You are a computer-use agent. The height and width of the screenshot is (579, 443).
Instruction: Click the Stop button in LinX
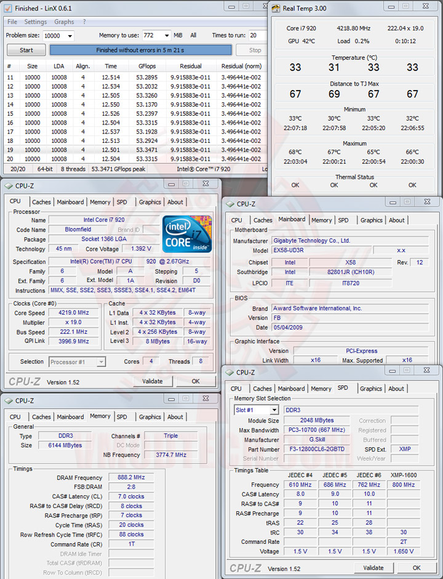click(x=251, y=50)
